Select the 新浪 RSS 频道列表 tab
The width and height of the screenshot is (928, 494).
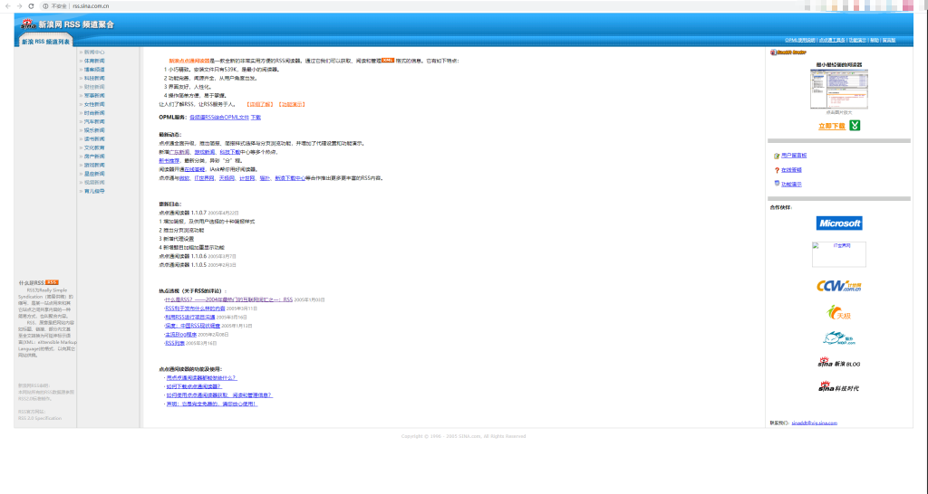45,42
